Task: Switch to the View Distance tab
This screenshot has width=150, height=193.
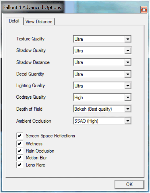Action: click(39, 22)
